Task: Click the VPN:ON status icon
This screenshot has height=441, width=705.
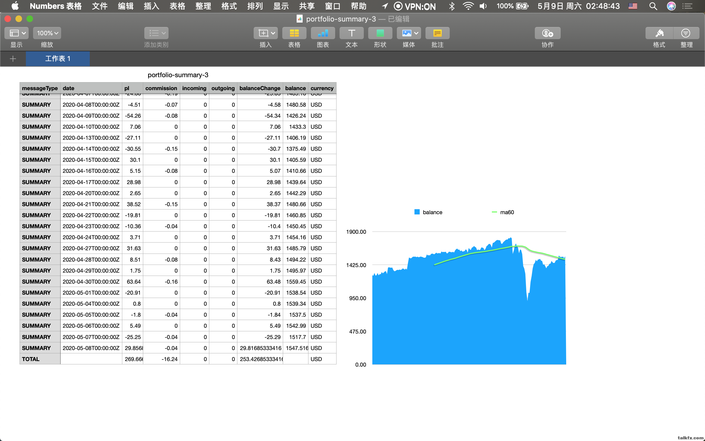Action: (415, 6)
